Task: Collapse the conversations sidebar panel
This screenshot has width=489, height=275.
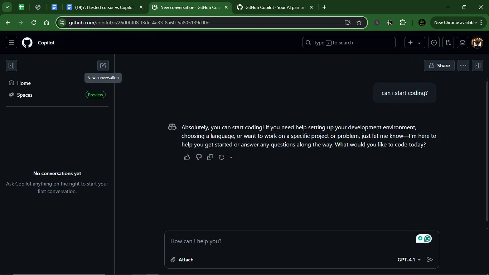Action: point(11,66)
